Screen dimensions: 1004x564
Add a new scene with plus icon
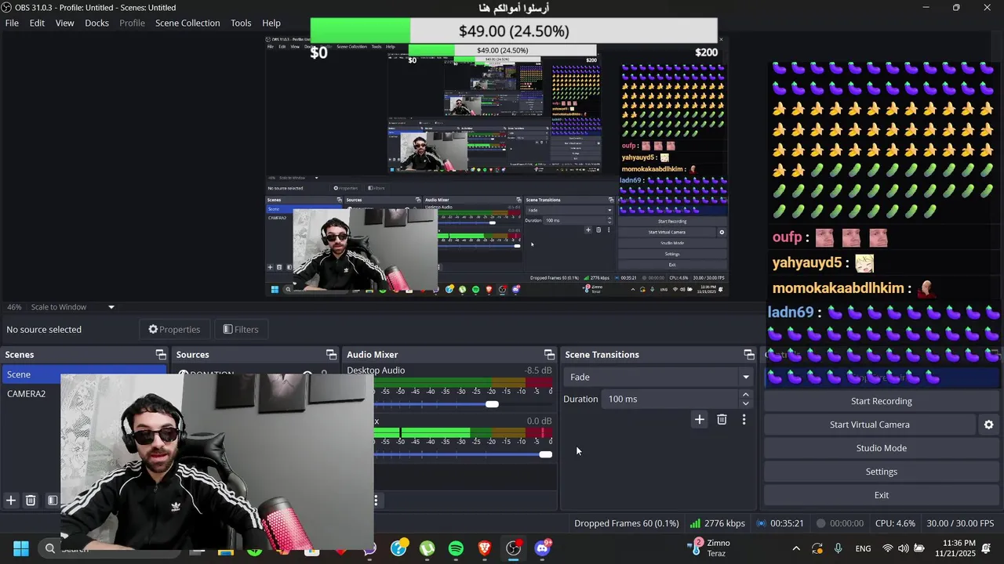[11, 501]
